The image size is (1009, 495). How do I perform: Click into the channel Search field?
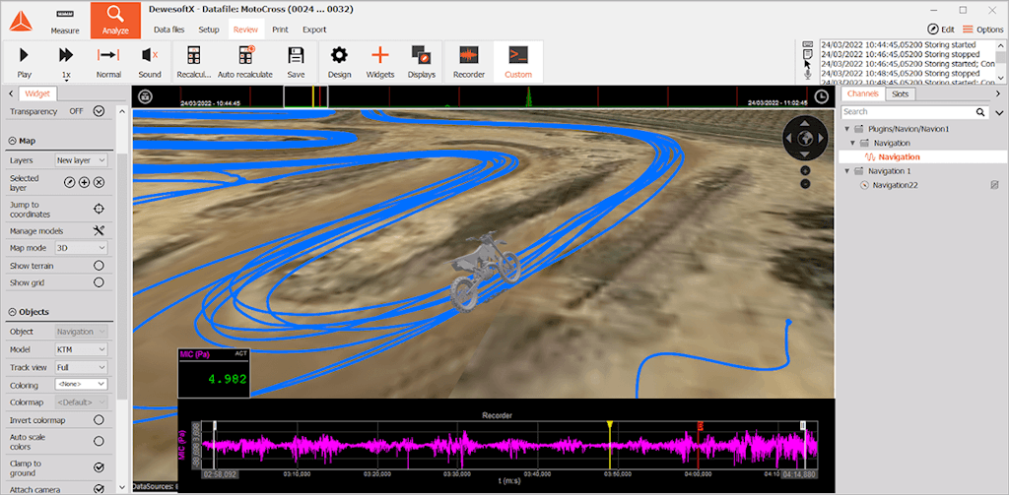pyautogui.click(x=908, y=112)
